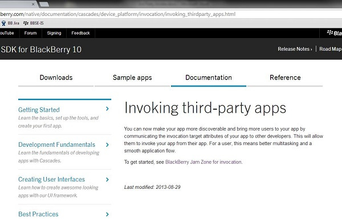
Task: Click the Last modified: 2013-08-29 text
Action: (152, 187)
